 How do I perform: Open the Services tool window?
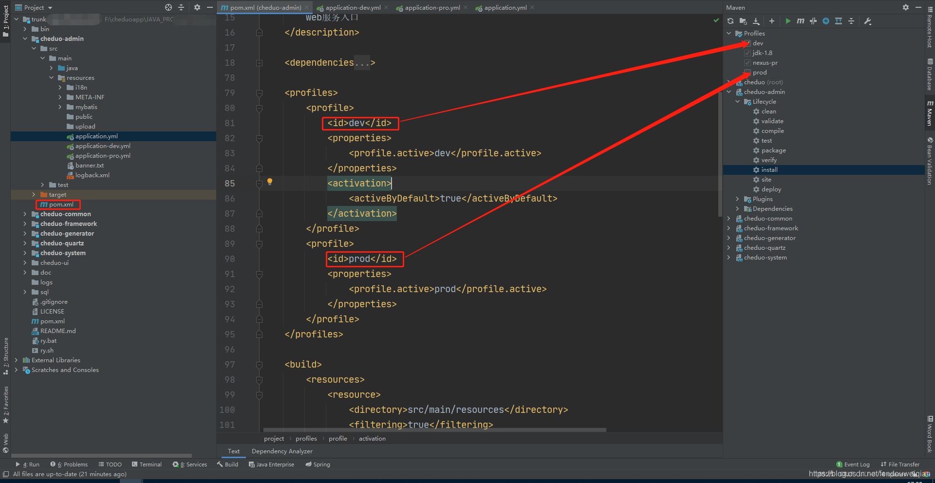click(x=189, y=464)
